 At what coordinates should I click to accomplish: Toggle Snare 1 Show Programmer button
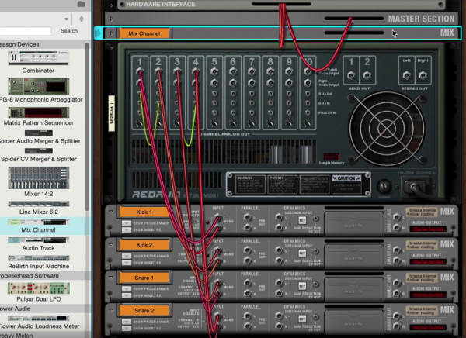(127, 288)
